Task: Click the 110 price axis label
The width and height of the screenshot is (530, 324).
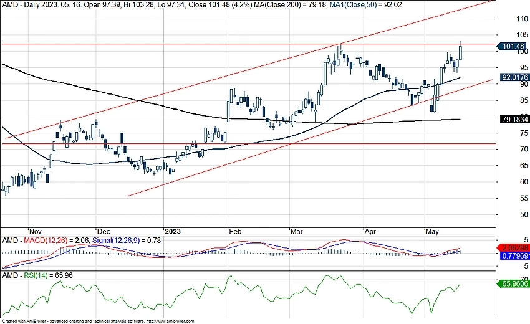Action: [x=522, y=19]
